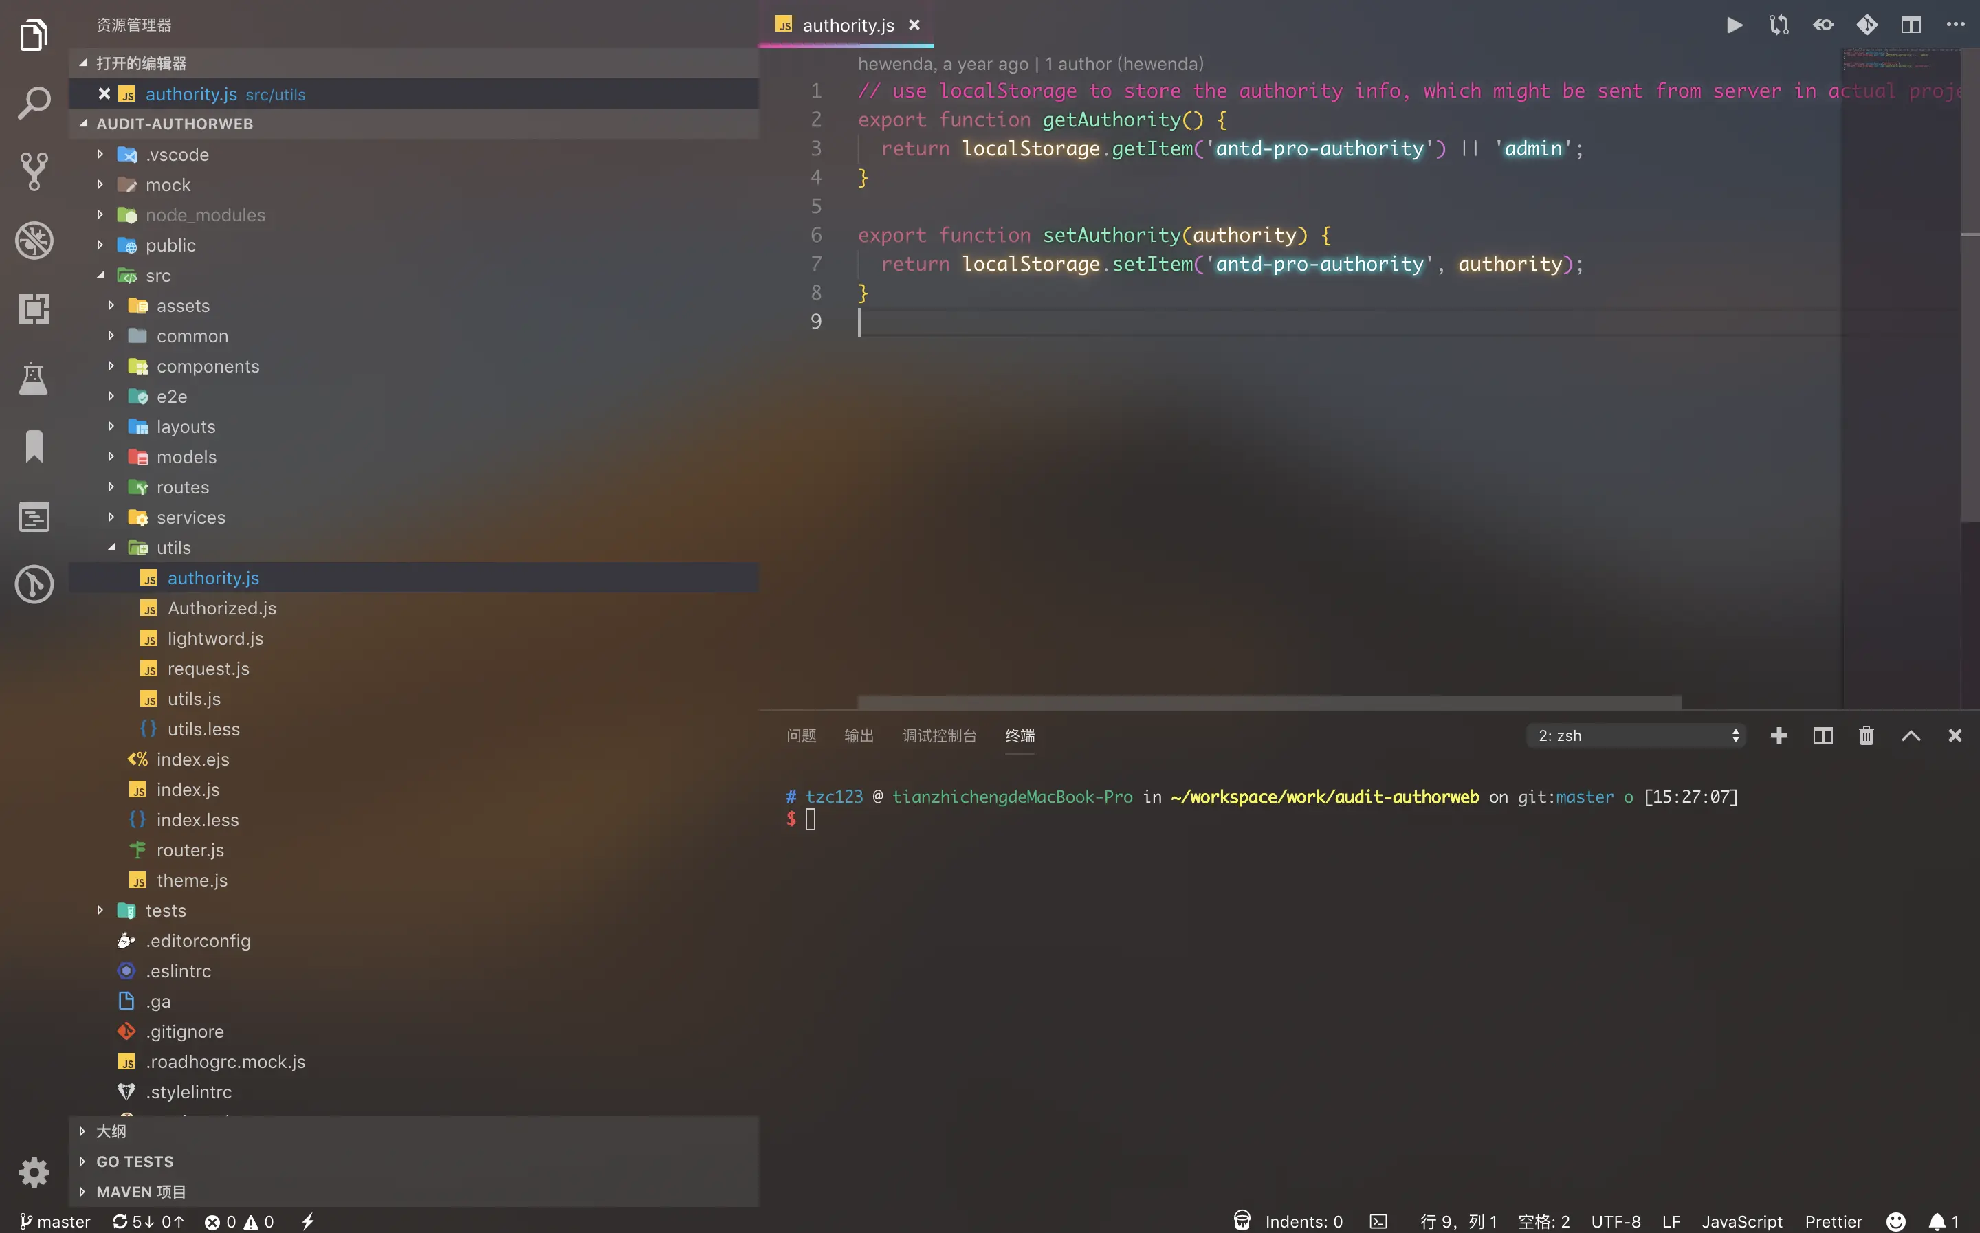This screenshot has width=1980, height=1233.
Task: Click the open changes icon in editor toolbar
Action: 1779,25
